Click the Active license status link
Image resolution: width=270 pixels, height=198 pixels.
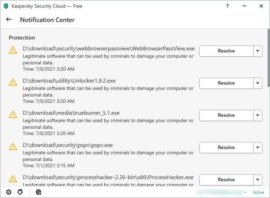pyautogui.click(x=258, y=192)
